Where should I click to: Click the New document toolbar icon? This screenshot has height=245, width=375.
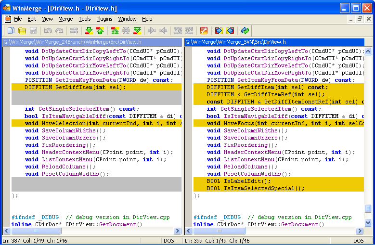[x=11, y=31]
